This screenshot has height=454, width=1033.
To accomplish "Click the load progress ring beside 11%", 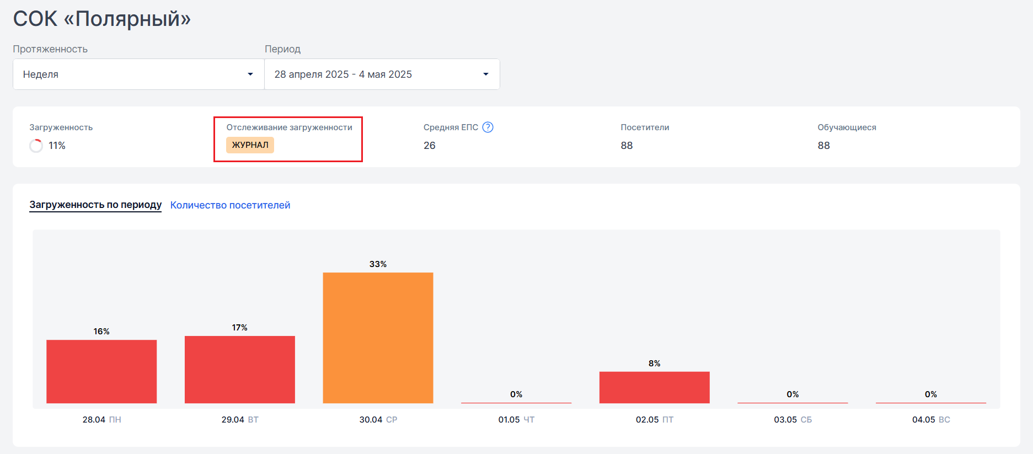I will coord(36,146).
